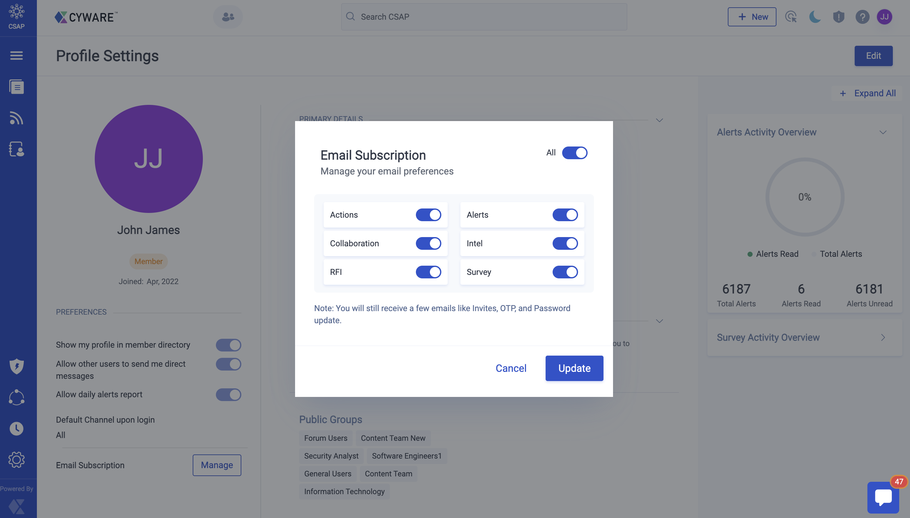Open the JJ user avatar menu
Image resolution: width=910 pixels, height=518 pixels.
[884, 17]
